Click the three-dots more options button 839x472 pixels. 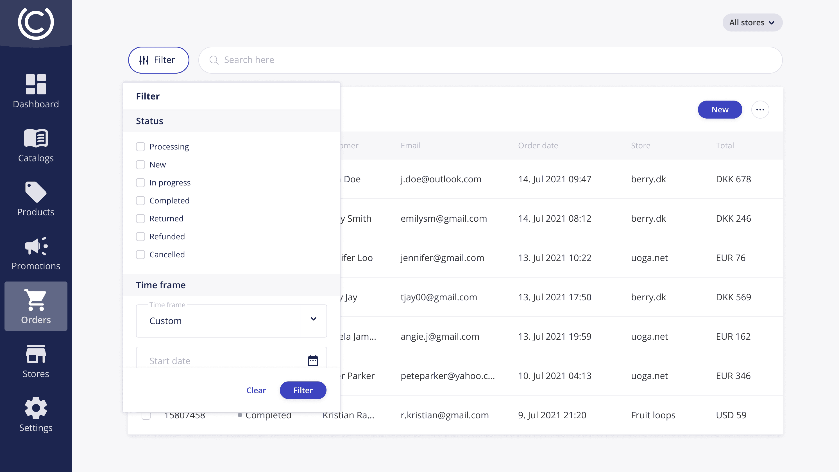tap(760, 110)
